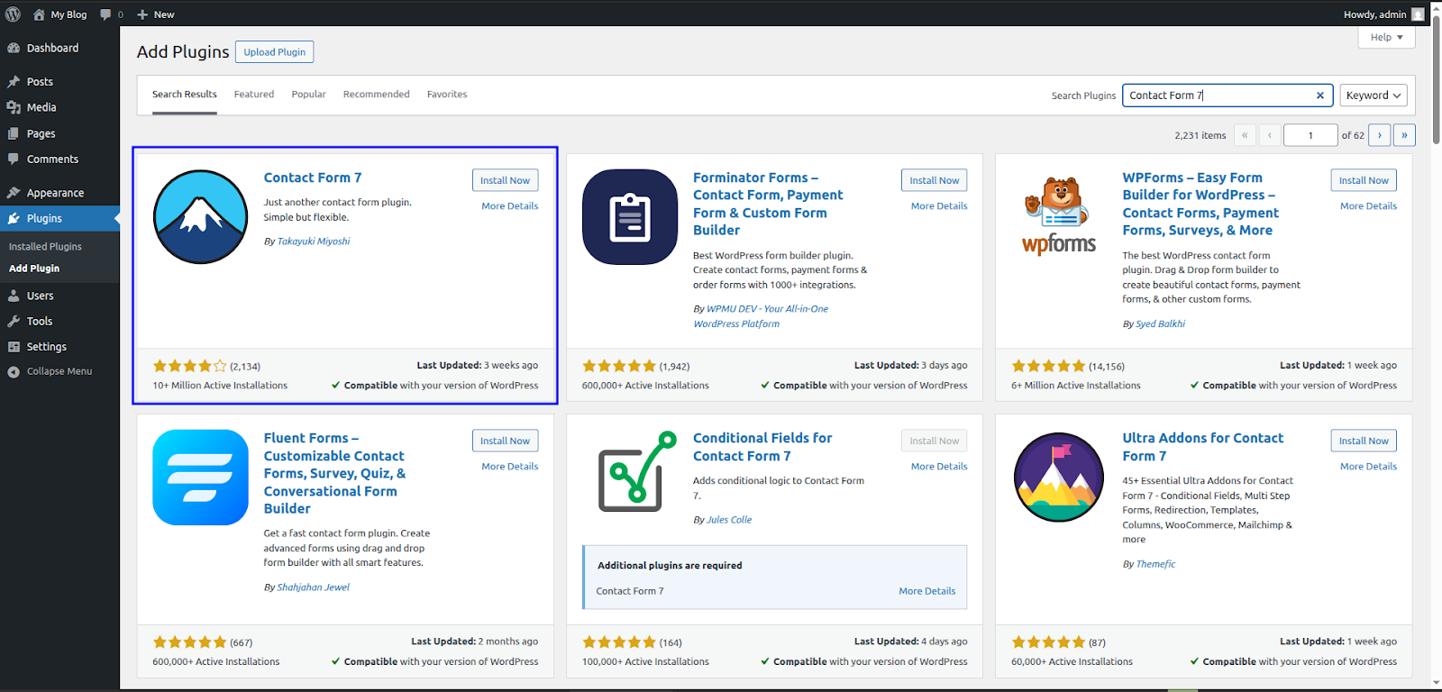Open More Details for Forminator Forms

[x=938, y=206]
